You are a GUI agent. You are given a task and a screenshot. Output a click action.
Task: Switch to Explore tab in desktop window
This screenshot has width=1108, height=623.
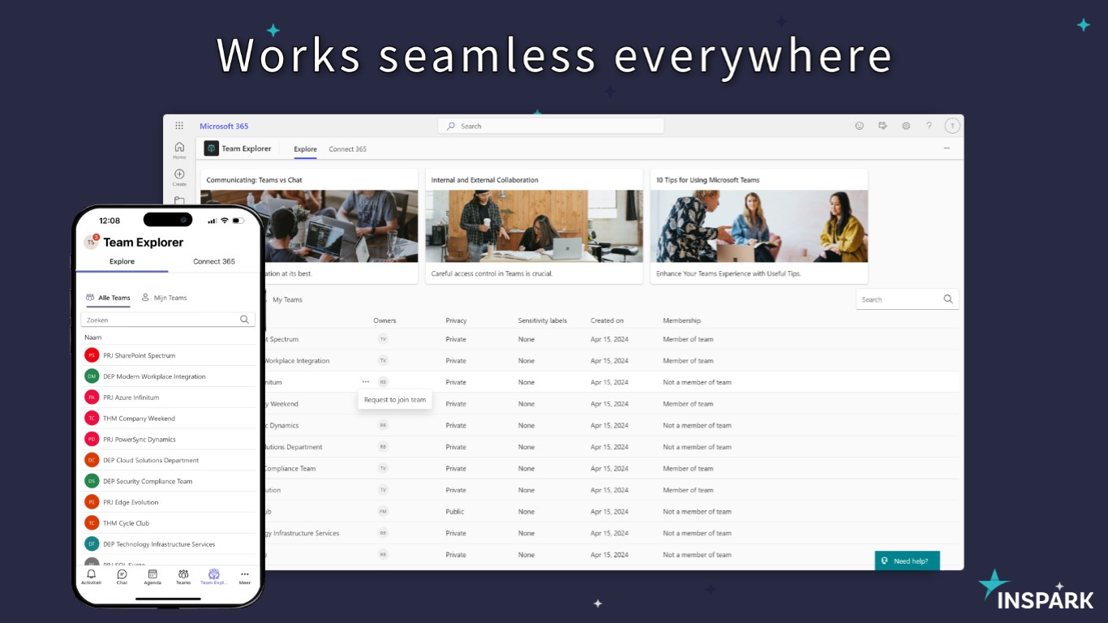(305, 149)
